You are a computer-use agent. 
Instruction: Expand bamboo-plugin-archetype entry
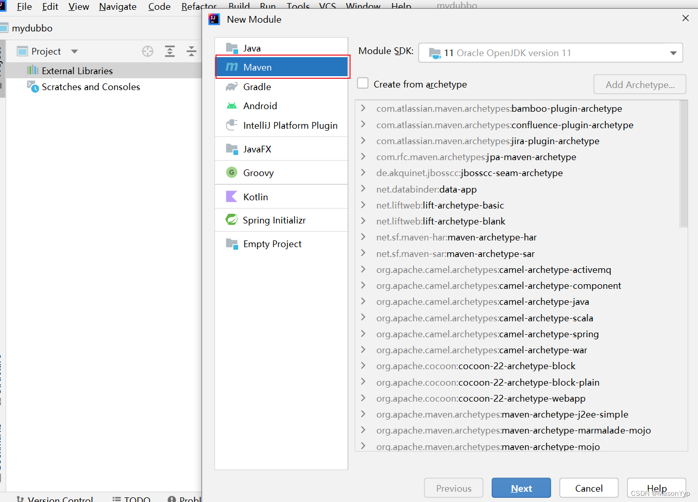[363, 108]
